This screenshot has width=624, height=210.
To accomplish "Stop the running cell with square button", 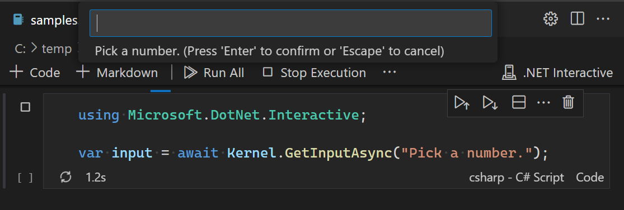I will (26, 107).
